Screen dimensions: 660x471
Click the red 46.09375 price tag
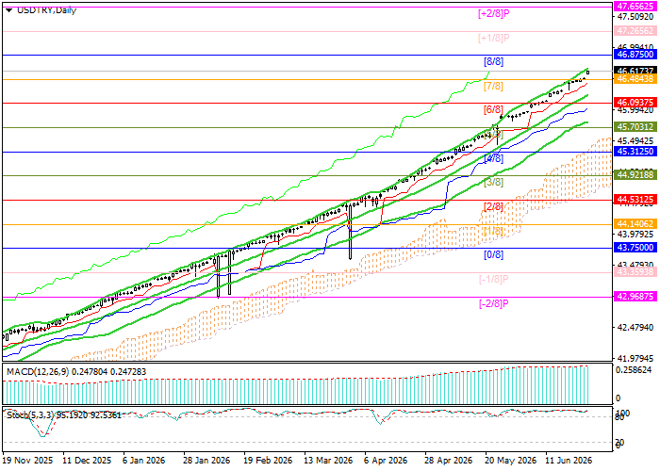(635, 102)
